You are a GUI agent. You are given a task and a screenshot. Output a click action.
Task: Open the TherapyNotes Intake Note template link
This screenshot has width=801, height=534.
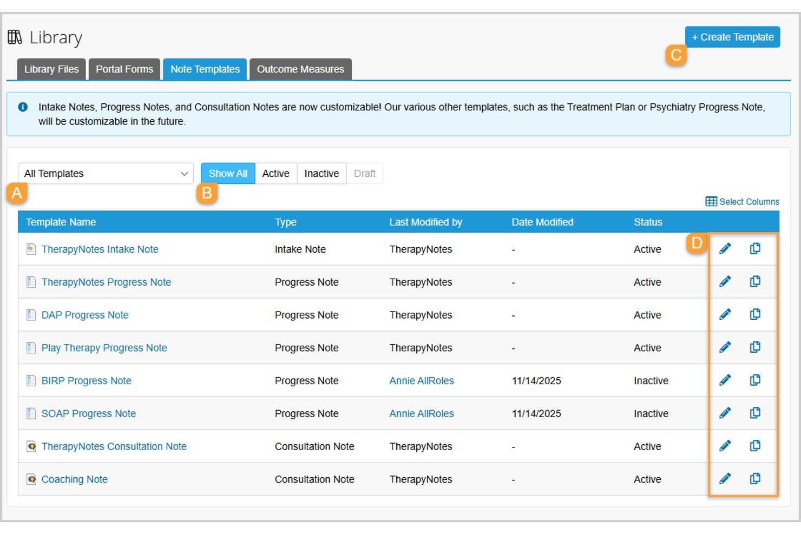100,249
